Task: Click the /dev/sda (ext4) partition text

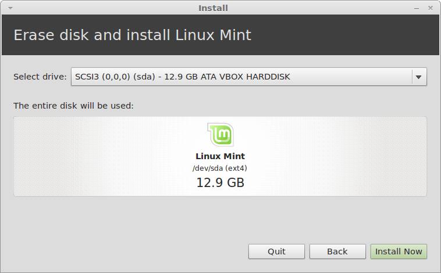Action: coord(220,168)
